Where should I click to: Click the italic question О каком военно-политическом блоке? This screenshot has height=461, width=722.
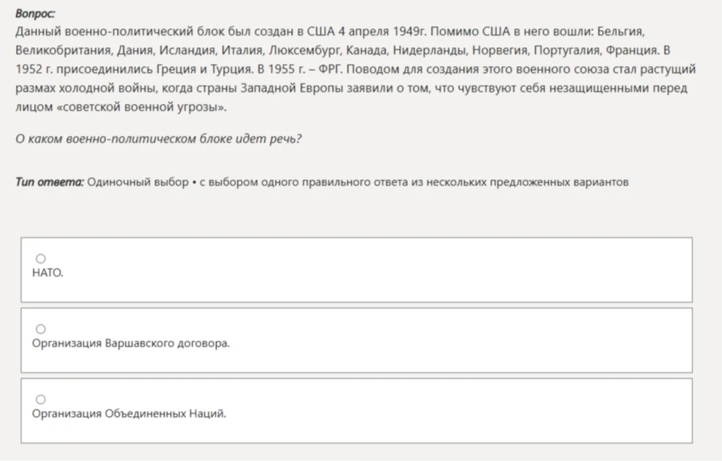(x=158, y=139)
